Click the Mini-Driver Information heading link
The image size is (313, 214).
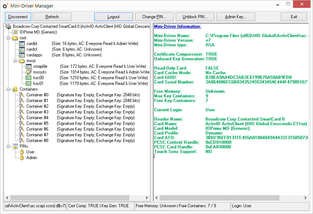click(178, 26)
